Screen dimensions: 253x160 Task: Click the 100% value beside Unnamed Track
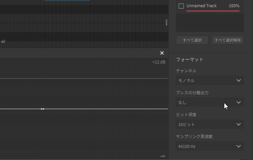234,6
